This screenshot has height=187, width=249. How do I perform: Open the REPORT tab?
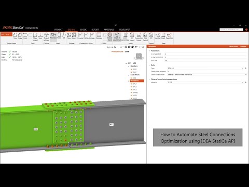coord(95,30)
